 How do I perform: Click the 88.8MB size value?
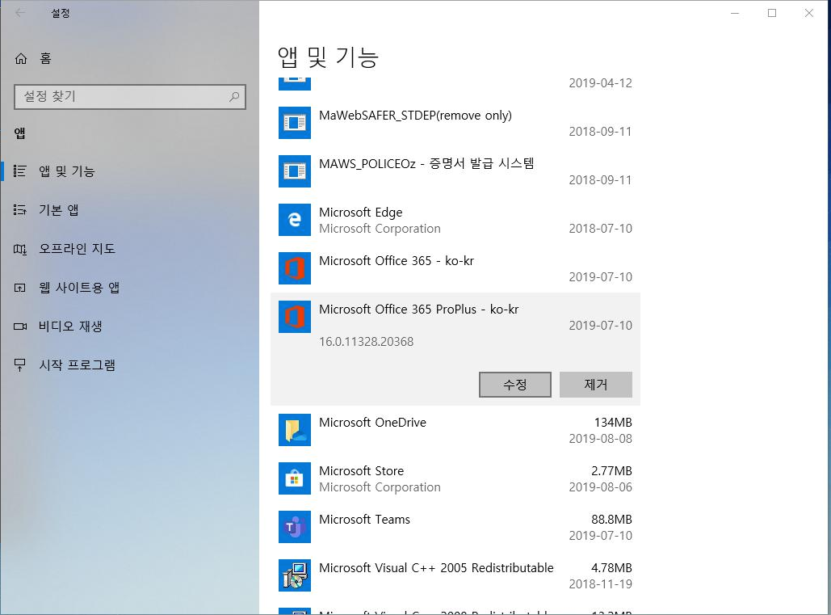click(611, 520)
